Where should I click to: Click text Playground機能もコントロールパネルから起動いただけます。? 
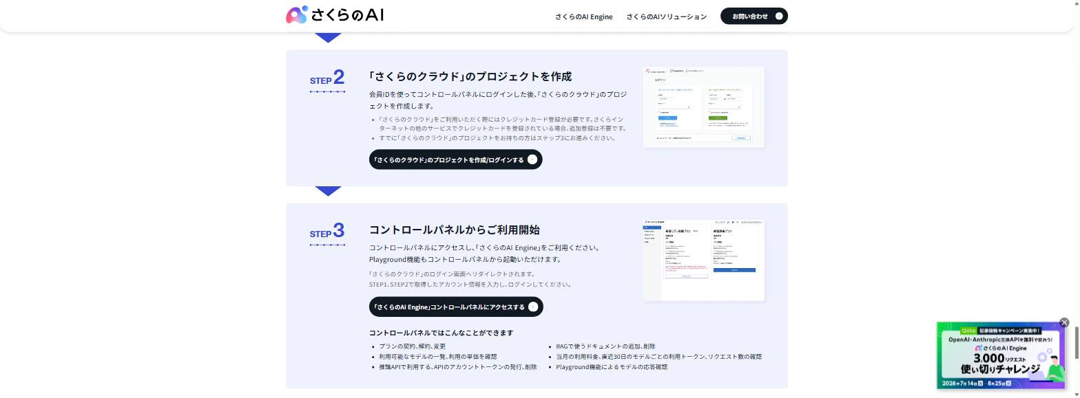[465, 259]
